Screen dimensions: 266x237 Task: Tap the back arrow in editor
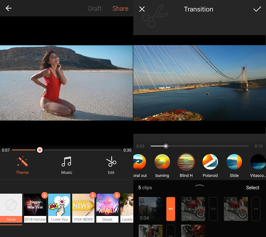[x=9, y=8]
